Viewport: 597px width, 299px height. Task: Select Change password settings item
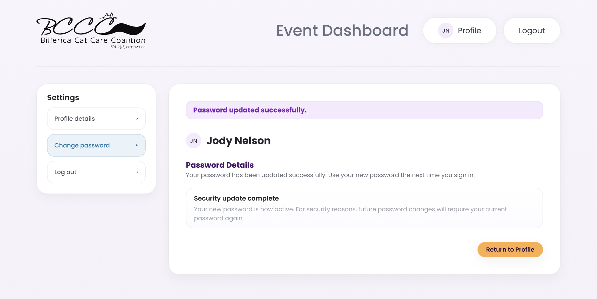[x=96, y=145]
